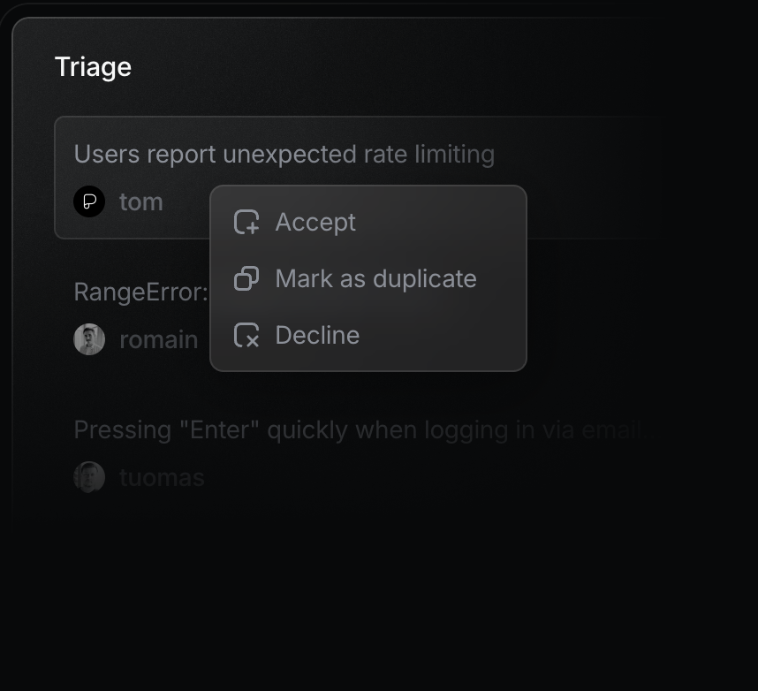Click romain's profile avatar
The image size is (758, 691).
coord(89,339)
